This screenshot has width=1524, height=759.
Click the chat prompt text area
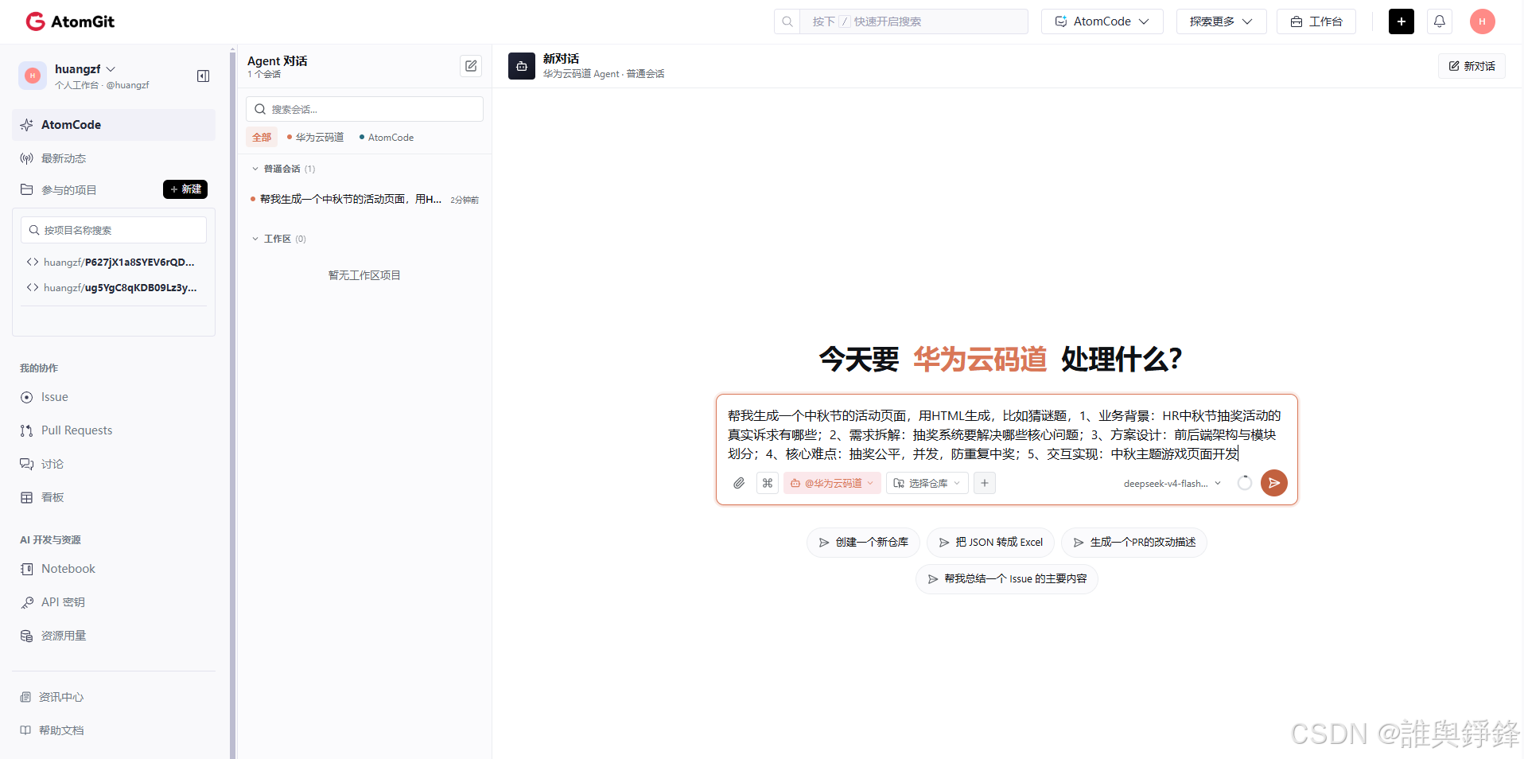tap(1006, 434)
